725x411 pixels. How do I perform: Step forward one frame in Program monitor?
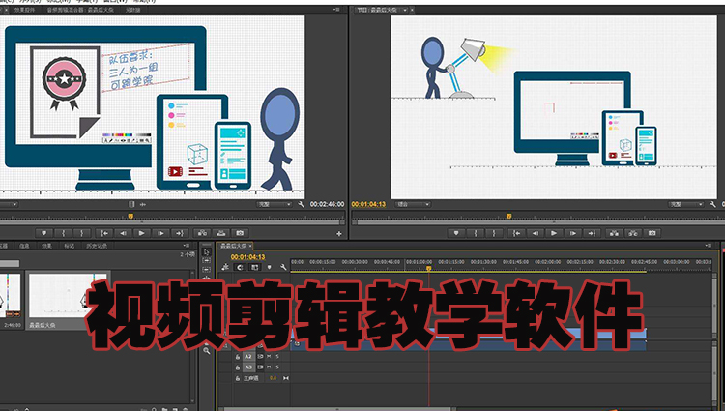[x=572, y=233]
